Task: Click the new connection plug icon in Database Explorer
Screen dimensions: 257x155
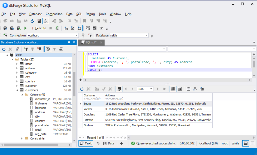Action: 26,49
